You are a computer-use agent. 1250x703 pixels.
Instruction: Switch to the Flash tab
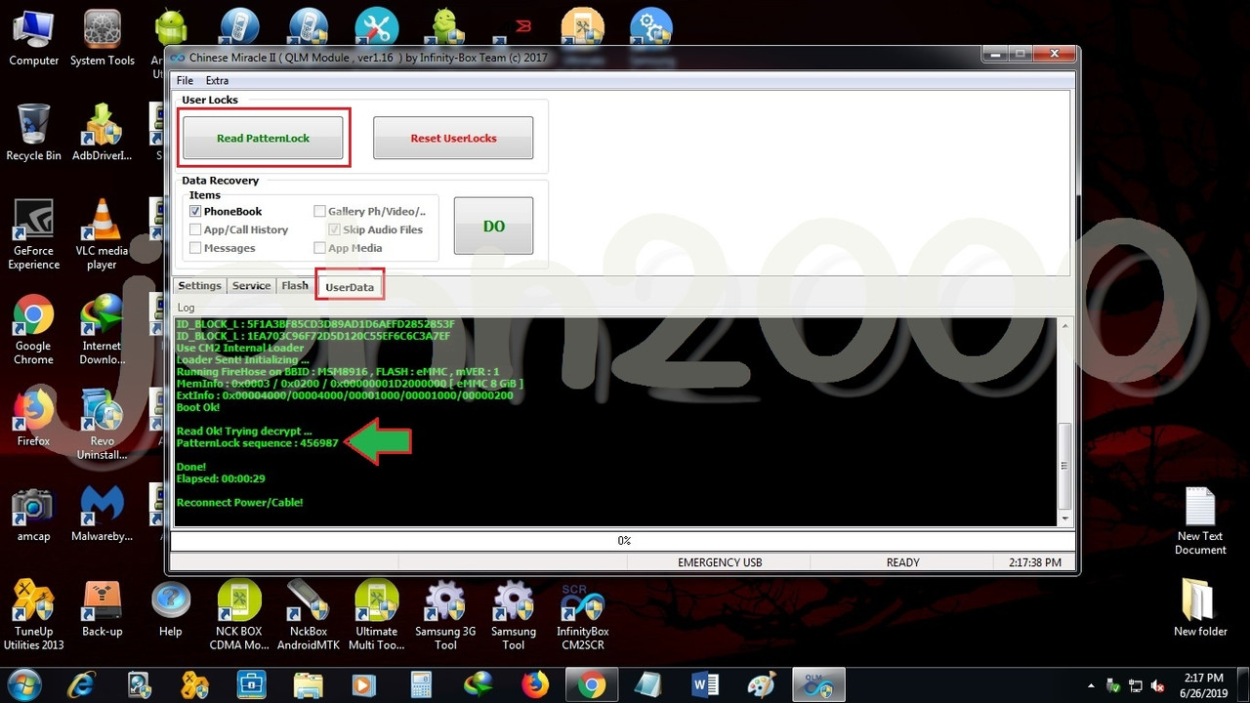(295, 286)
